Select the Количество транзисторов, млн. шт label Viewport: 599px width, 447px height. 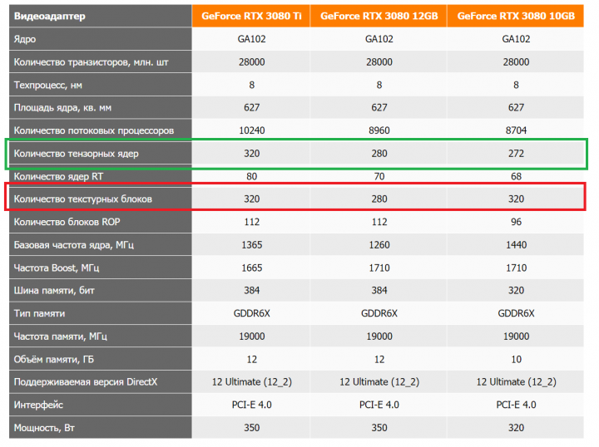91,62
